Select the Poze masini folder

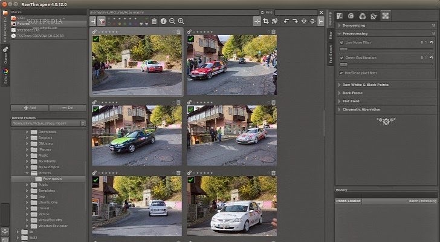point(48,179)
